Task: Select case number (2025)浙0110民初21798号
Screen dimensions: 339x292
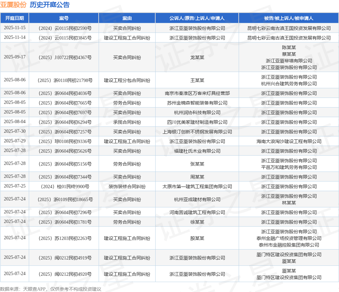Action: 64,80
